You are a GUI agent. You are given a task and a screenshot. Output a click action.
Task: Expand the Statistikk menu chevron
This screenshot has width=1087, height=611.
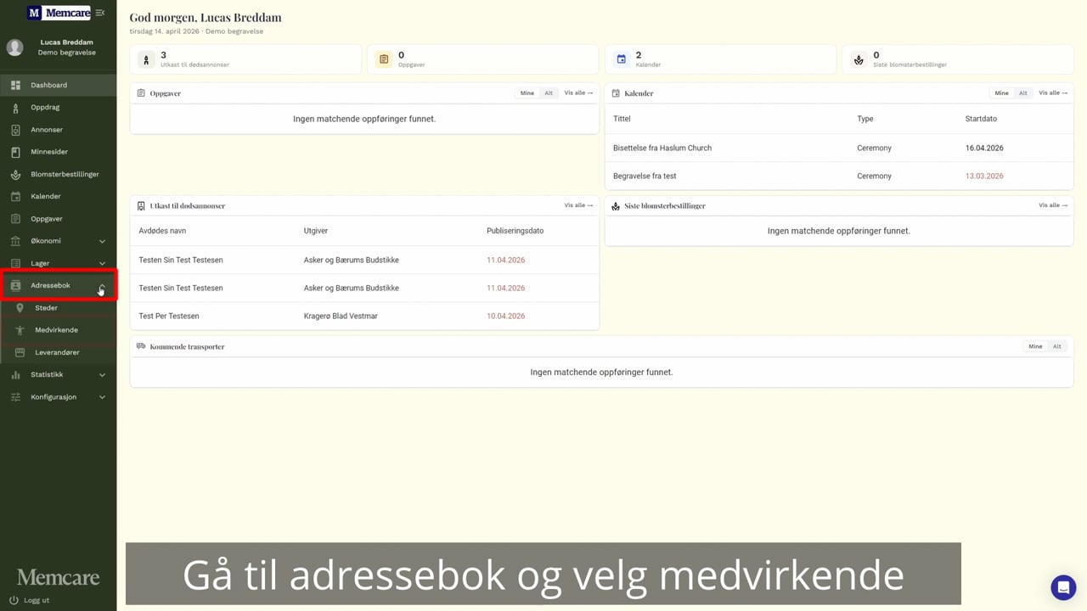[102, 374]
